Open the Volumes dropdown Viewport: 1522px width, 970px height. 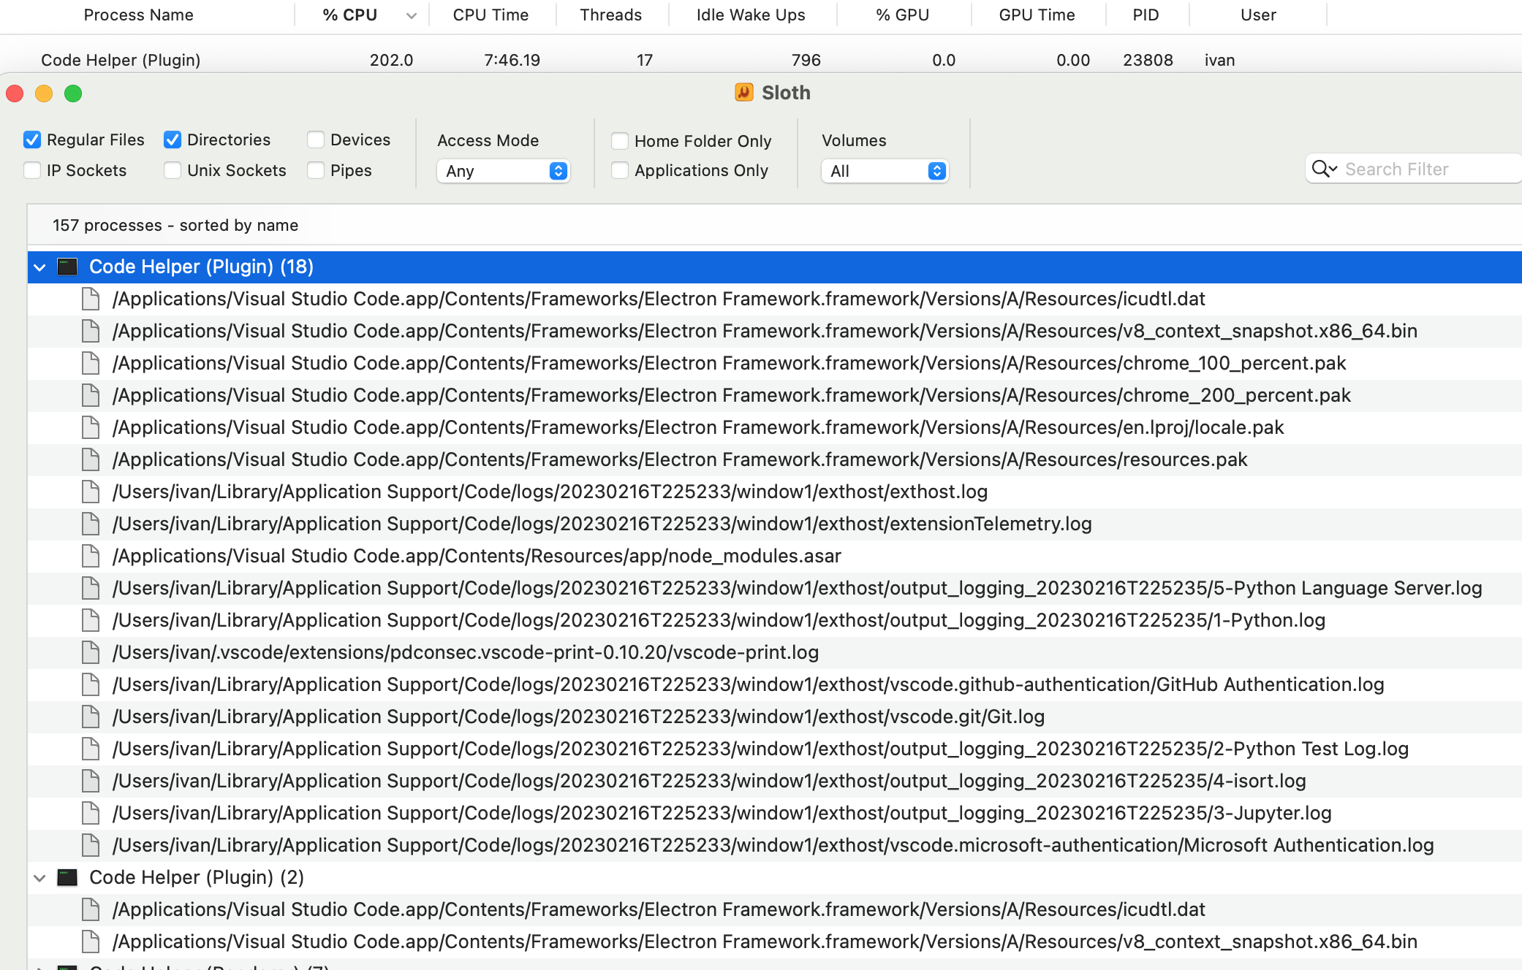click(x=885, y=171)
